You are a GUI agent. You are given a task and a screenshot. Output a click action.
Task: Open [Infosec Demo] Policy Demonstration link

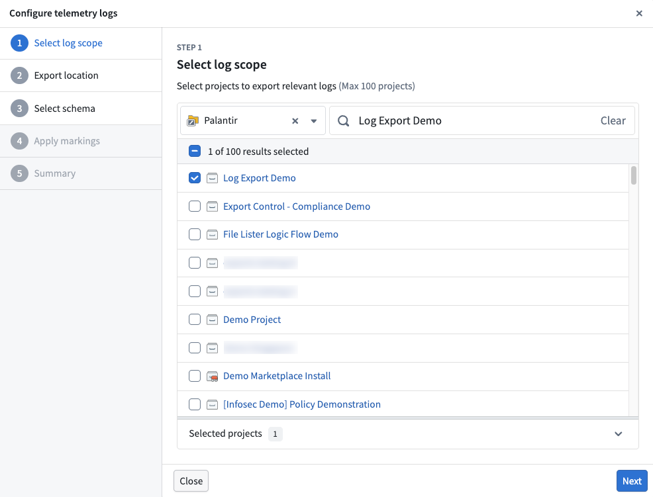(x=302, y=404)
